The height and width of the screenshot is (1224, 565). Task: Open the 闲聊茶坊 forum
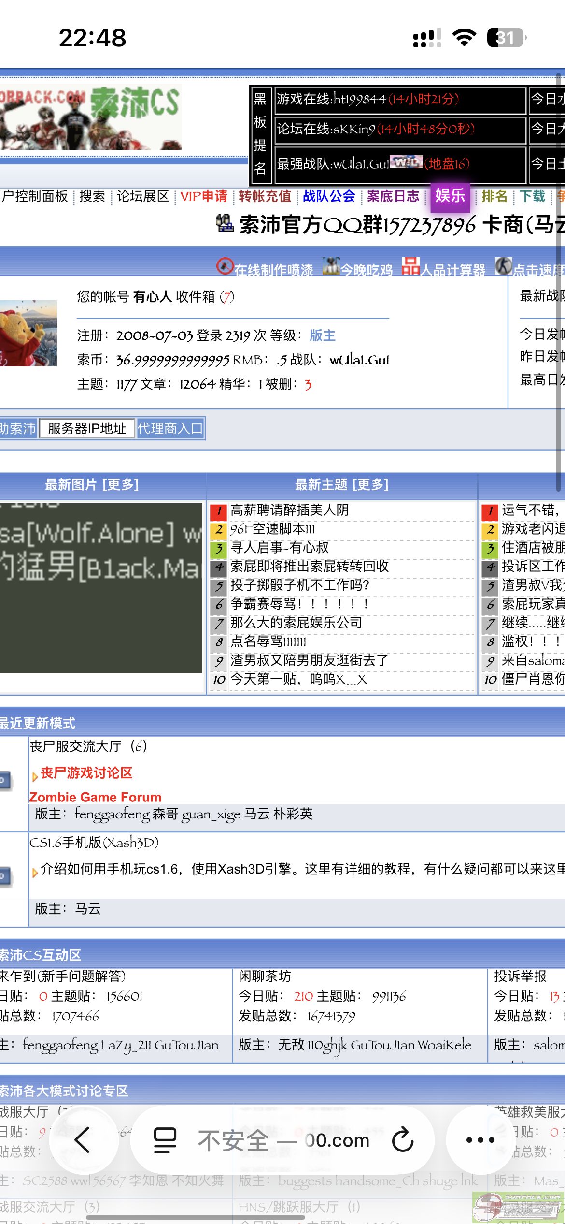(x=265, y=976)
